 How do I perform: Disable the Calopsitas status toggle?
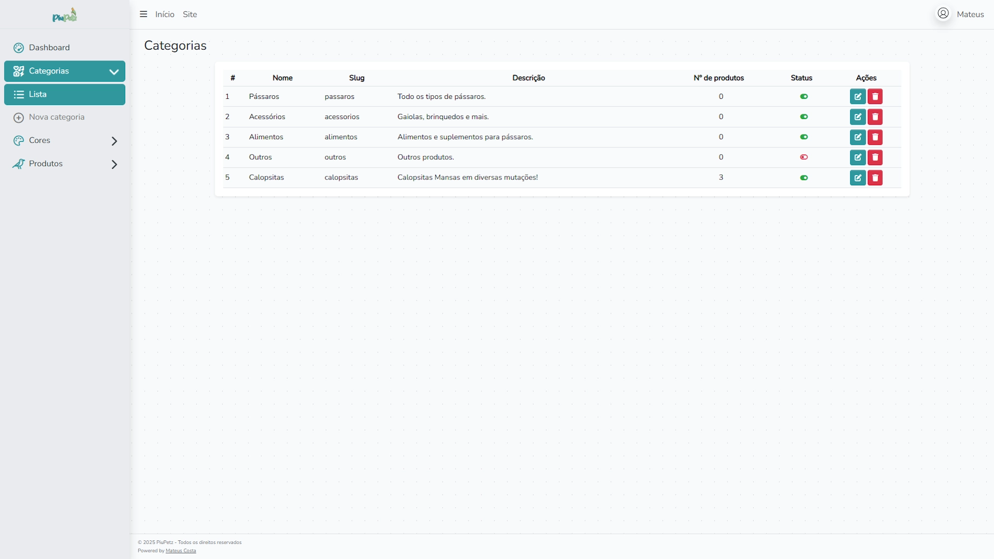click(x=803, y=178)
